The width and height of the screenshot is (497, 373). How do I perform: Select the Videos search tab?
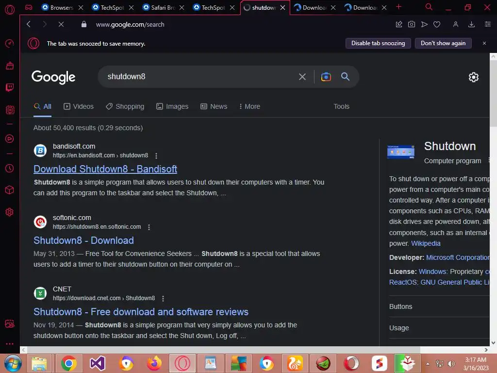(78, 106)
